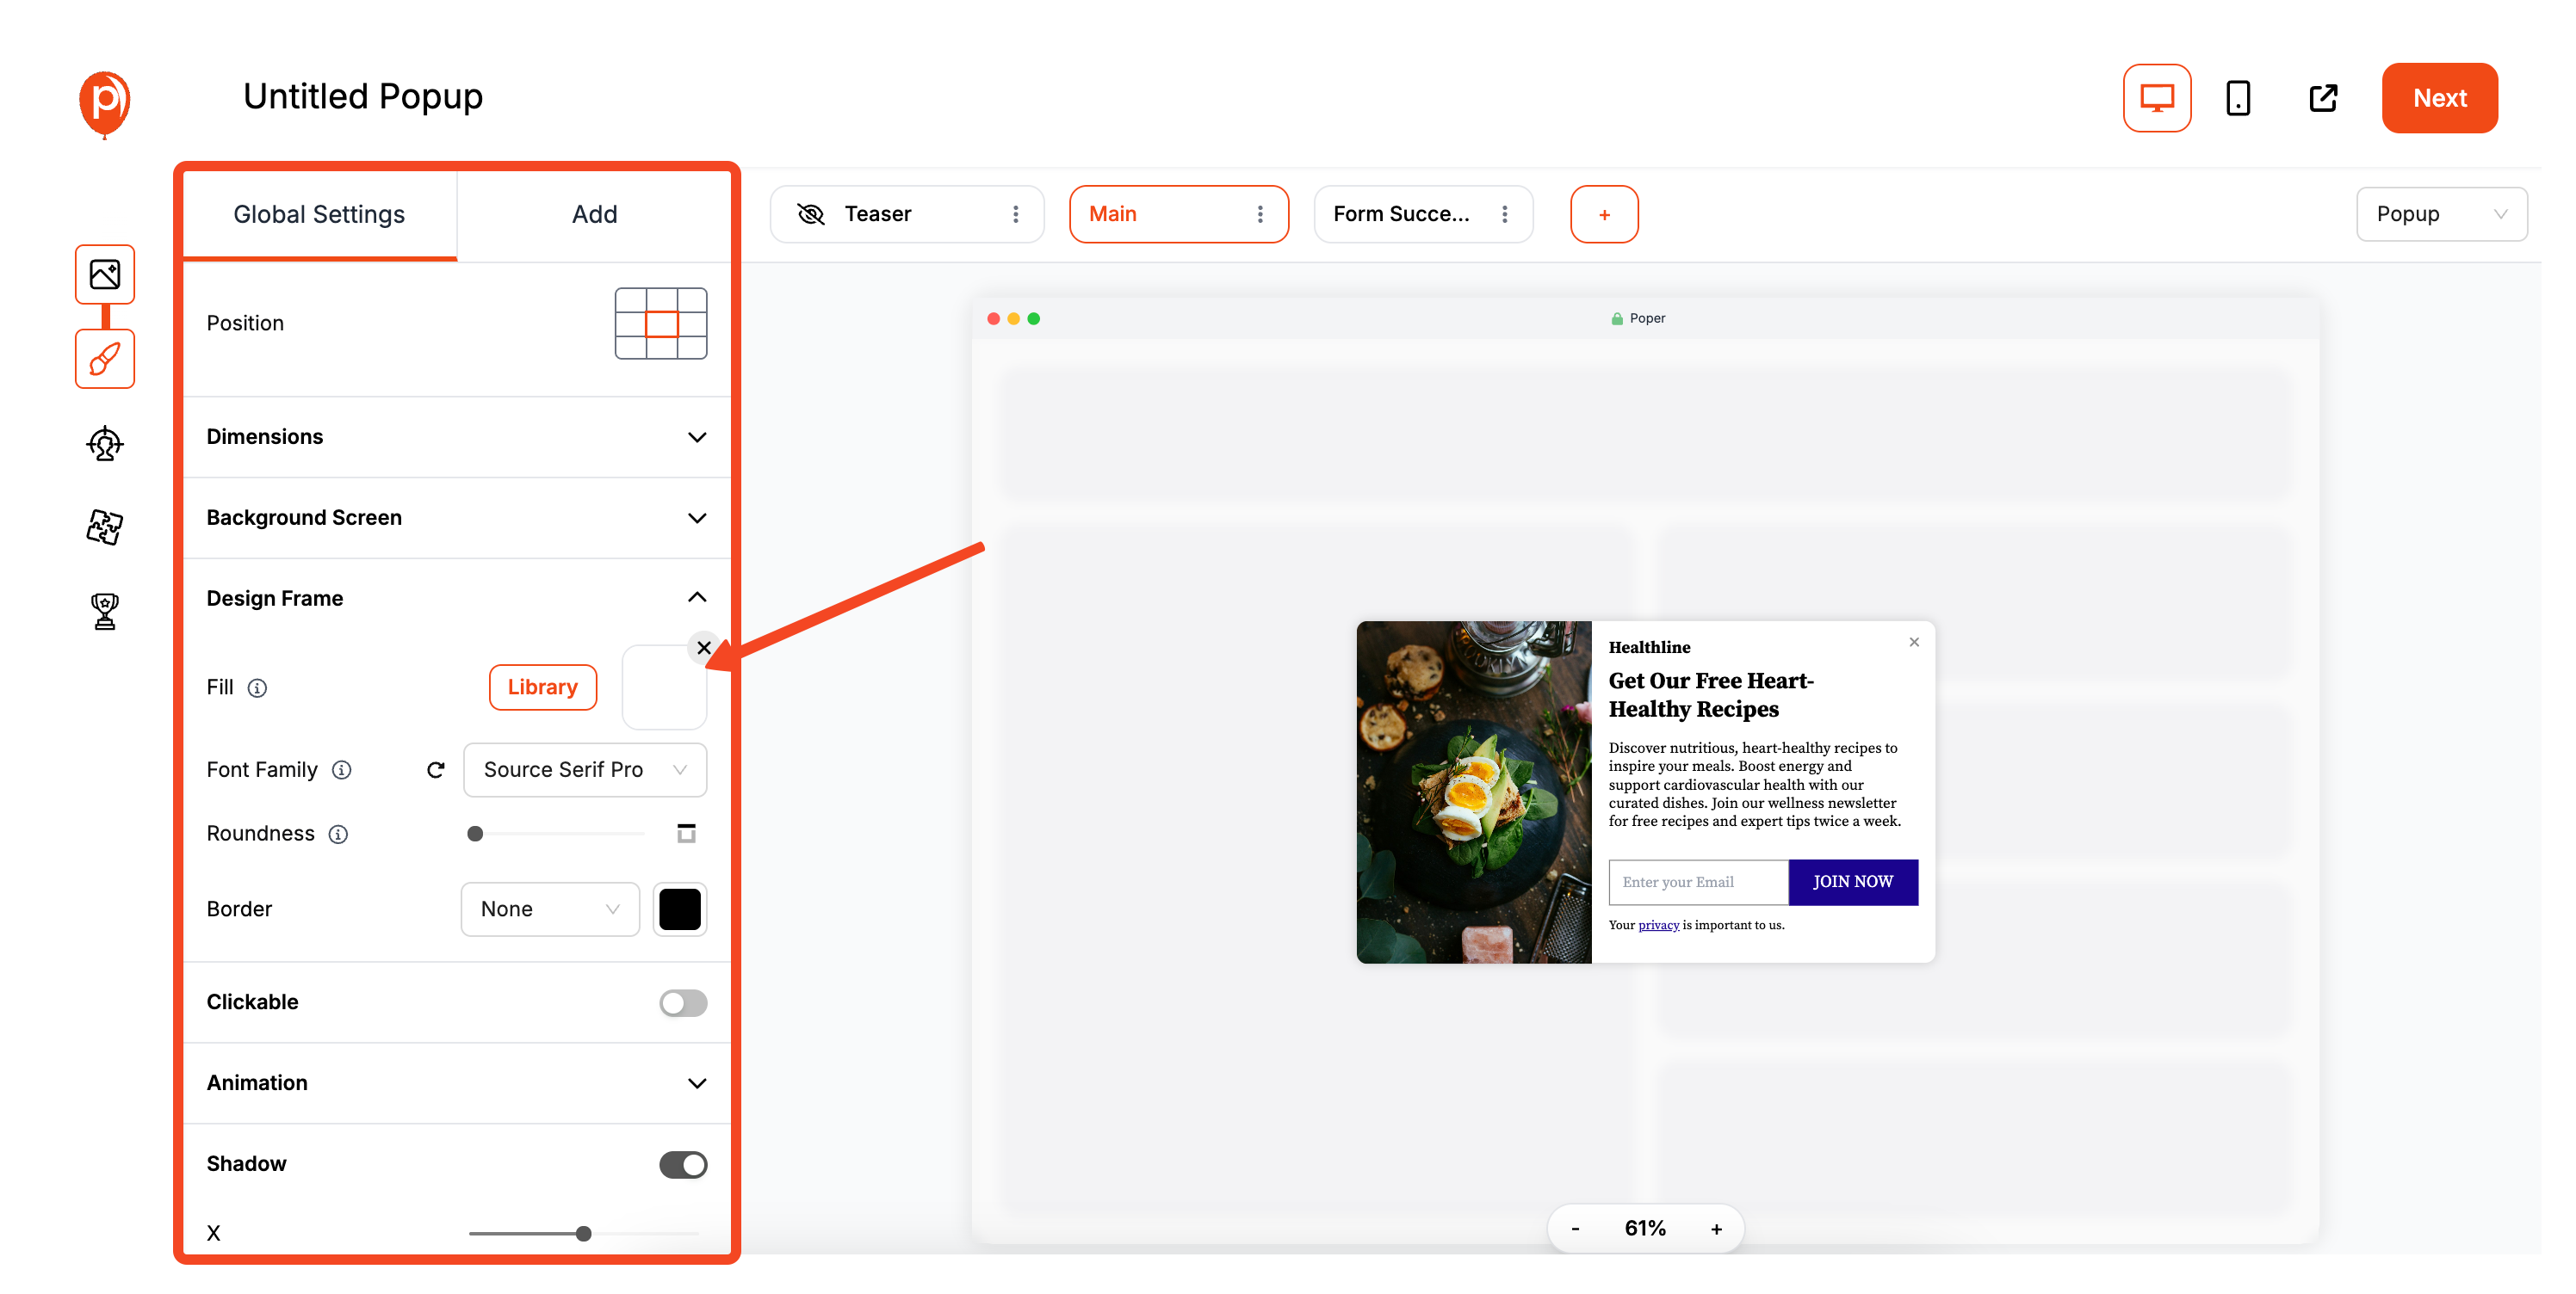Click JOIN NOW button in popup
Viewport: 2576px width, 1294px height.
coord(1852,881)
